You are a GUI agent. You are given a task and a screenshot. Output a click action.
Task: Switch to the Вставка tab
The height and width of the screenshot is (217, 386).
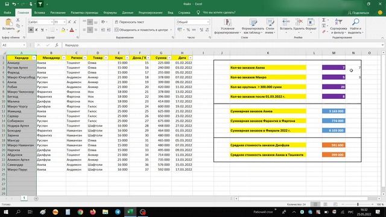(x=40, y=13)
